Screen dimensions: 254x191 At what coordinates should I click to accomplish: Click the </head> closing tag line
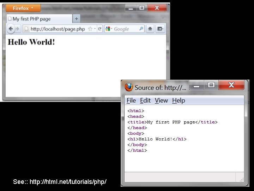(x=137, y=128)
